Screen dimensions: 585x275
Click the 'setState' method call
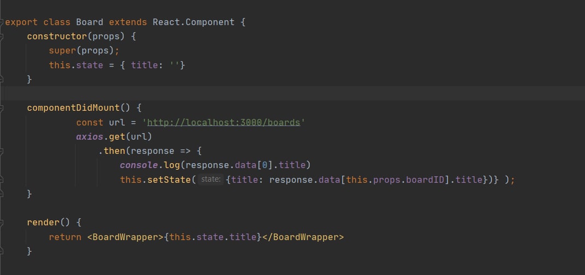(x=169, y=180)
